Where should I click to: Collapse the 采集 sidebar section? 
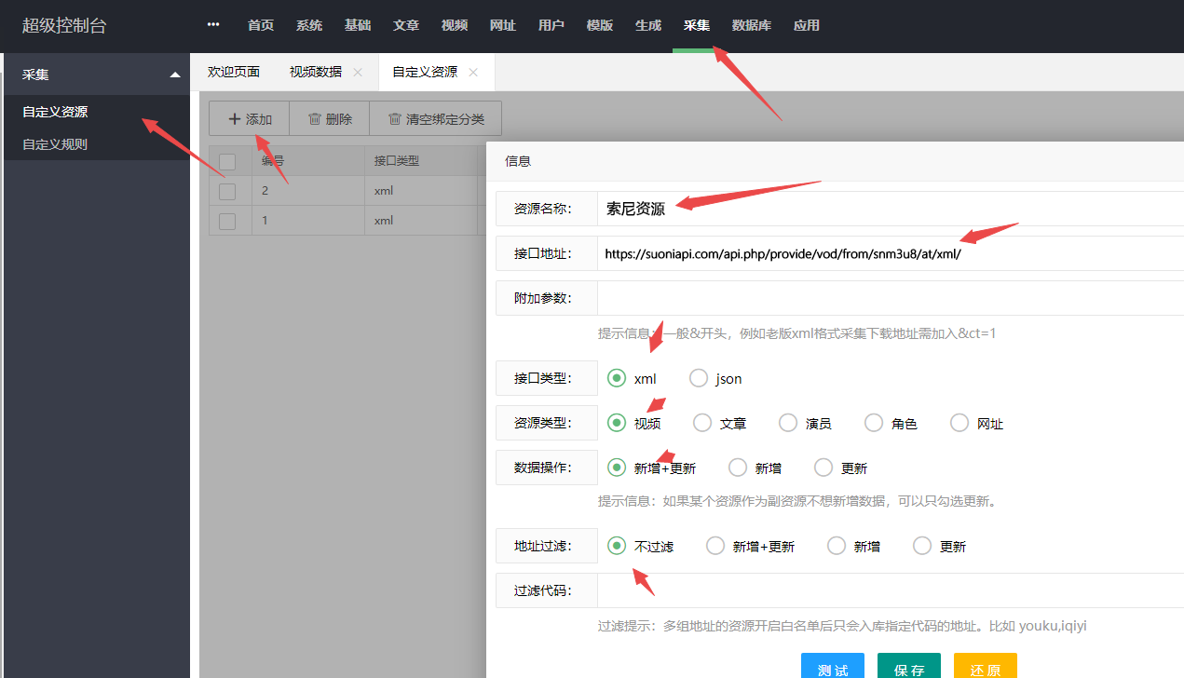[x=173, y=74]
